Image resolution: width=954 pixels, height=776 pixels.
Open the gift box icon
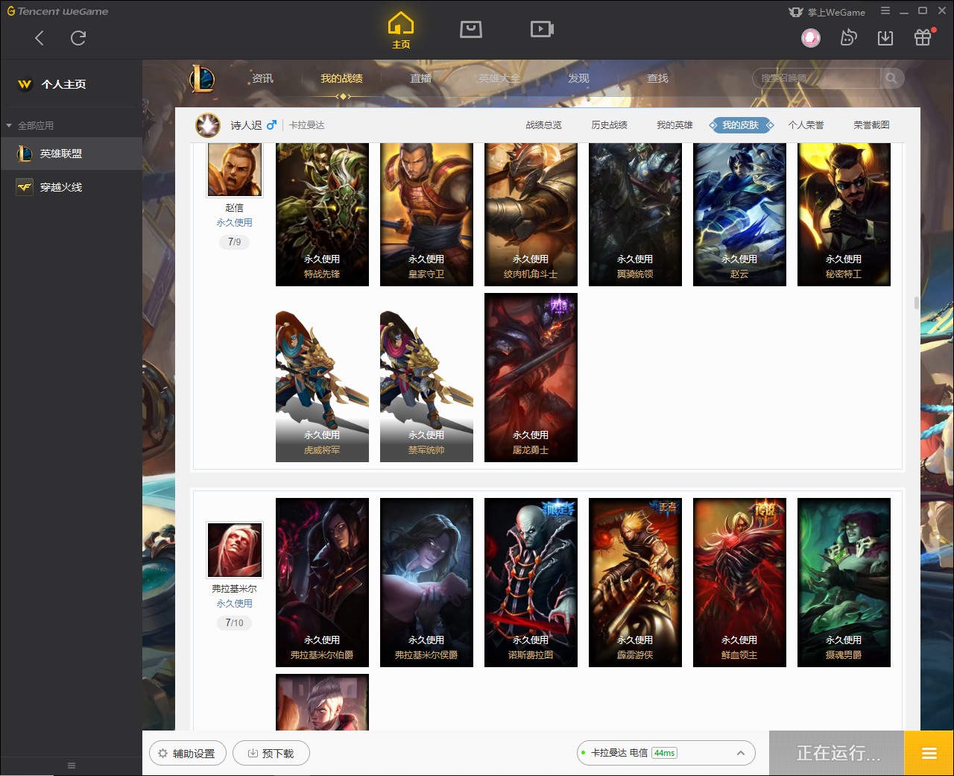(923, 37)
